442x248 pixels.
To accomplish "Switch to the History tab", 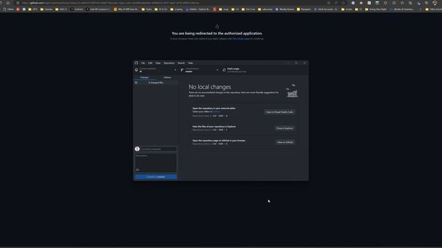I will tap(167, 77).
